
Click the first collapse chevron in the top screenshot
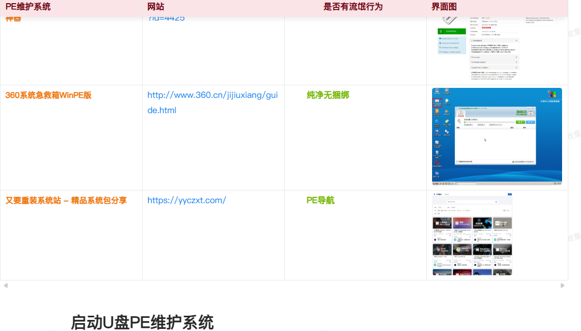[516, 41]
